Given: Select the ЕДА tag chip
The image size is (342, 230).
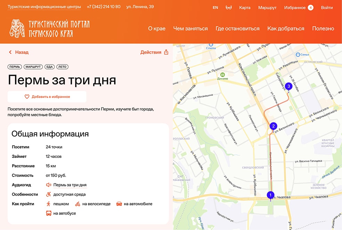Looking at the screenshot, I should coord(49,67).
